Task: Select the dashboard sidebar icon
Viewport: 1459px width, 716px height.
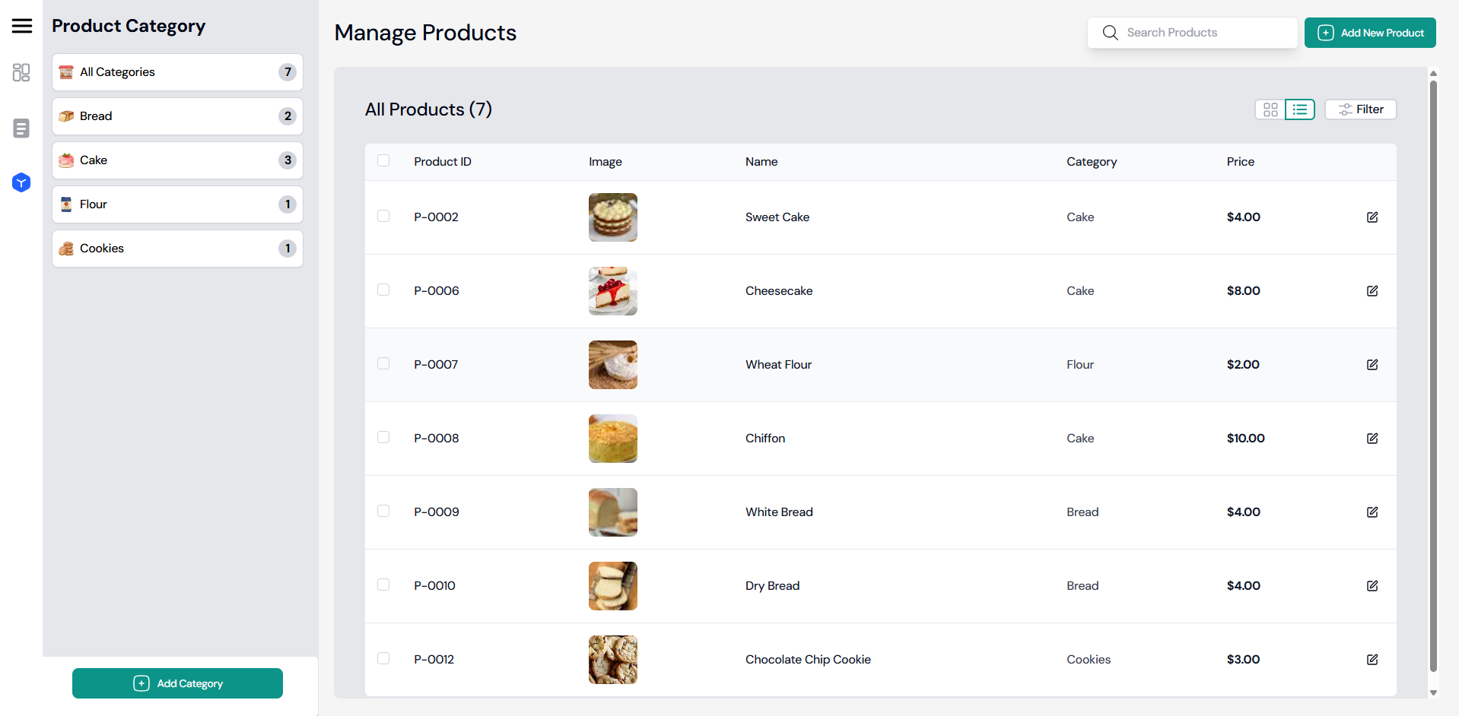Action: (21, 72)
